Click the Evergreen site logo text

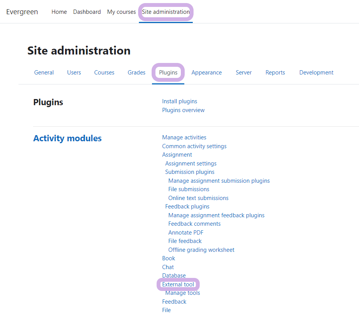22,12
